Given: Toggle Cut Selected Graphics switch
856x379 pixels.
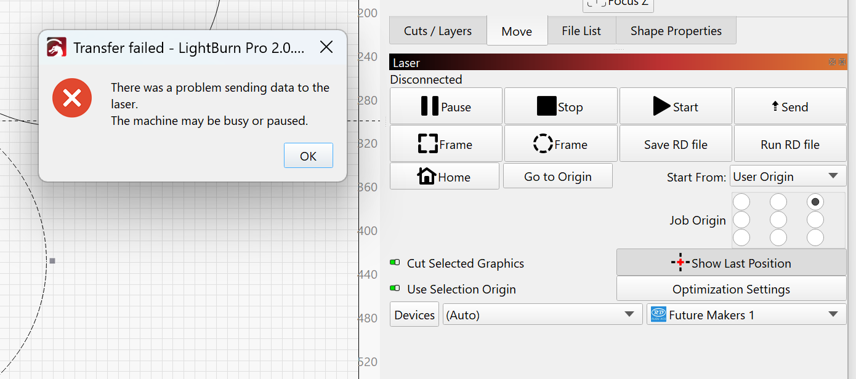Looking at the screenshot, I should coord(395,263).
